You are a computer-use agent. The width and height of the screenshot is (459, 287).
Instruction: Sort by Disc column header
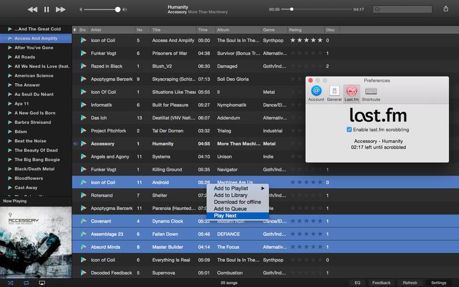point(332,30)
